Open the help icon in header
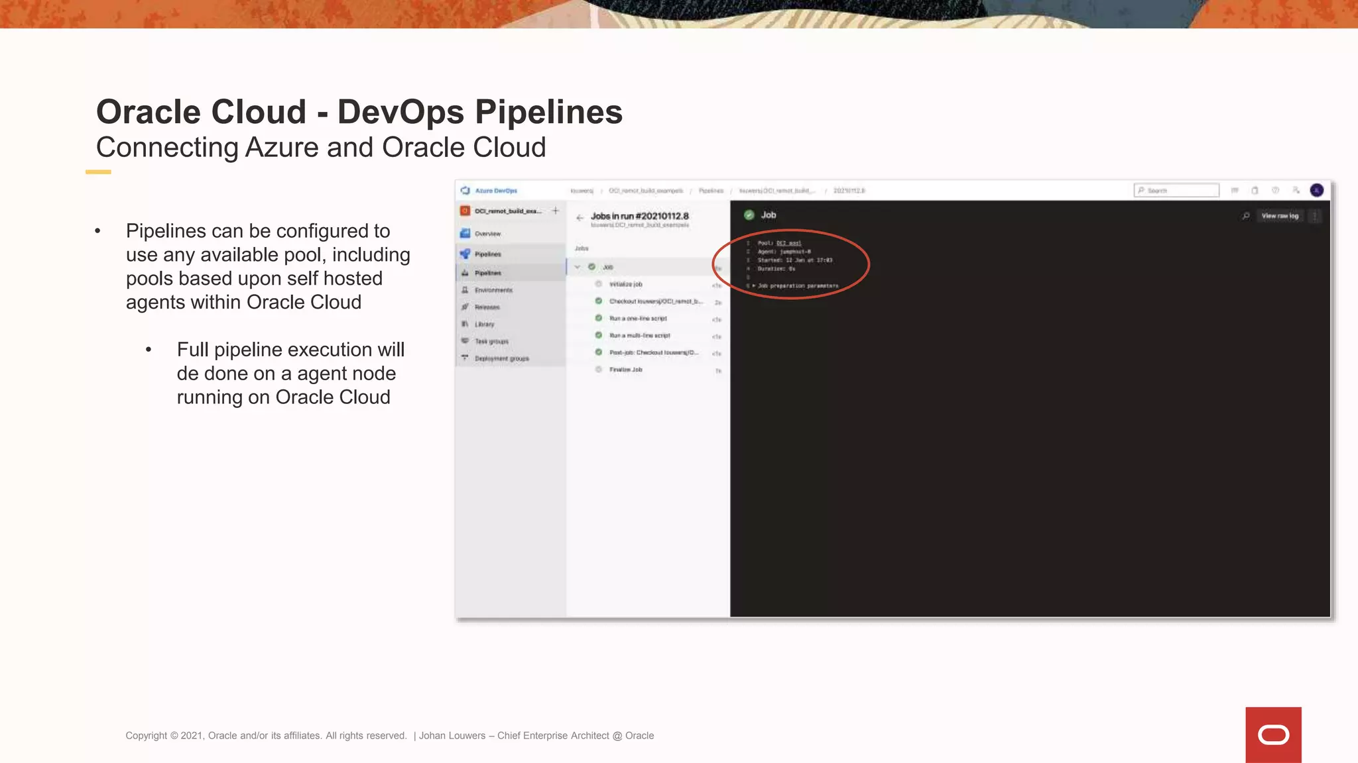Image resolution: width=1358 pixels, height=763 pixels. point(1275,191)
